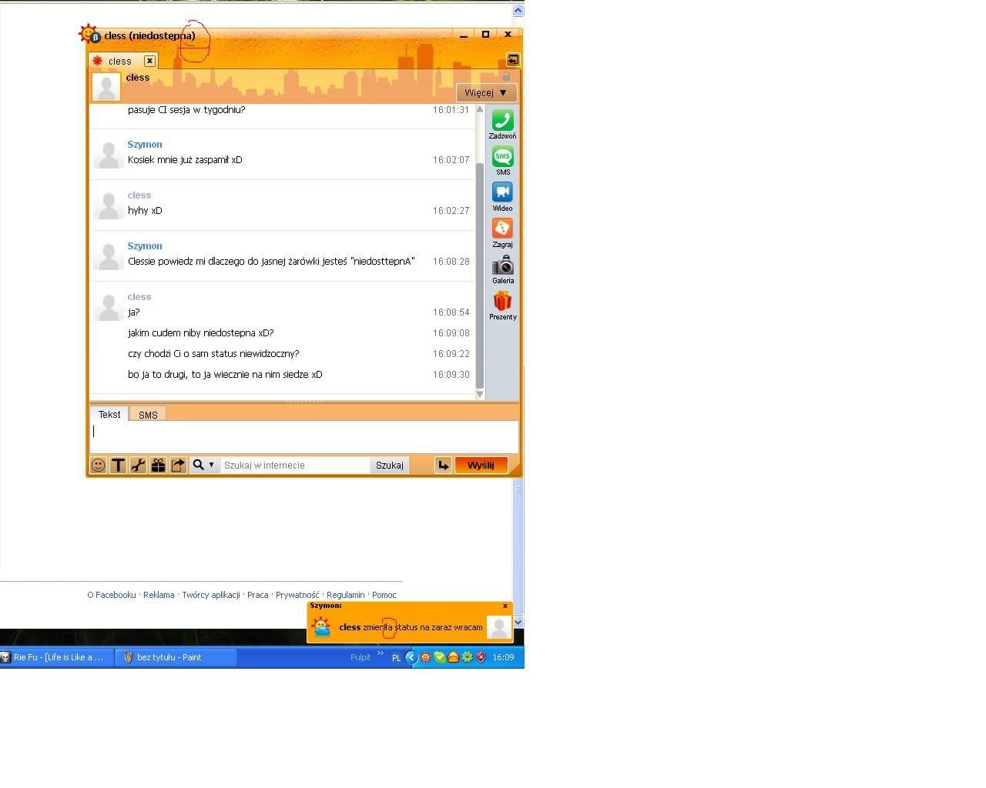Click the green gear tray icon
986x788 pixels.
point(467,657)
